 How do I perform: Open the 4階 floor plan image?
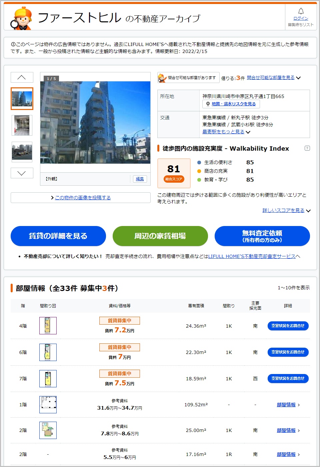(x=48, y=326)
